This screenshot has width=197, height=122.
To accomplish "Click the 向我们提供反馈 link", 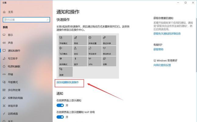I will pos(162,65).
